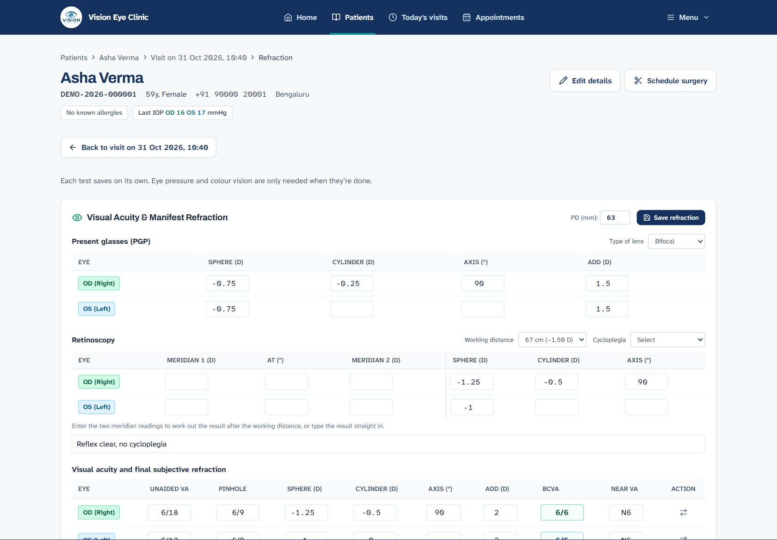Click the Vision Eye Clinic logo

(71, 17)
